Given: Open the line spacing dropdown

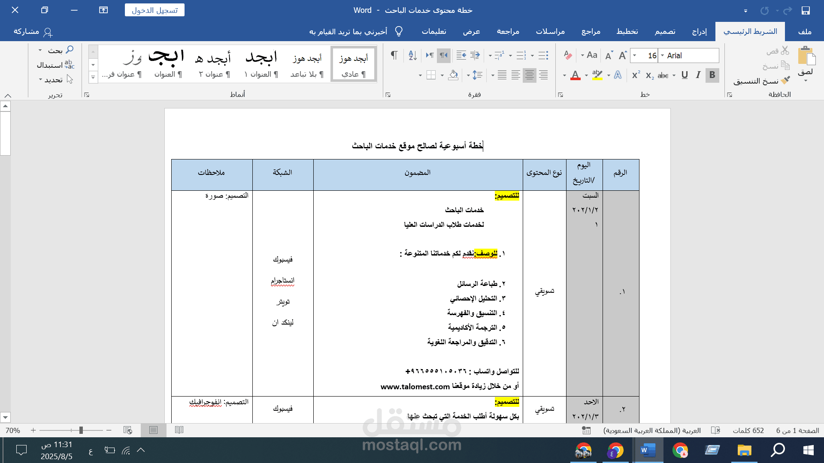Looking at the screenshot, I should (476, 75).
